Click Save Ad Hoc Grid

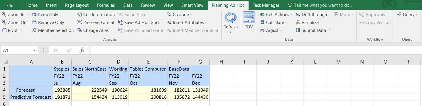(x=138, y=22)
